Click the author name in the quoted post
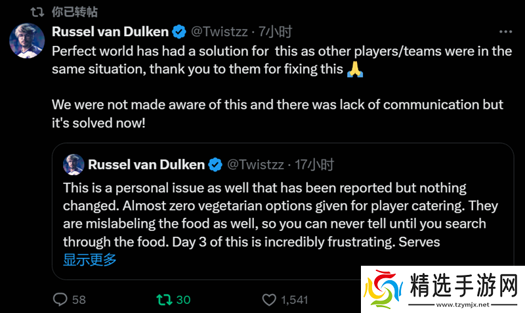 (x=146, y=164)
